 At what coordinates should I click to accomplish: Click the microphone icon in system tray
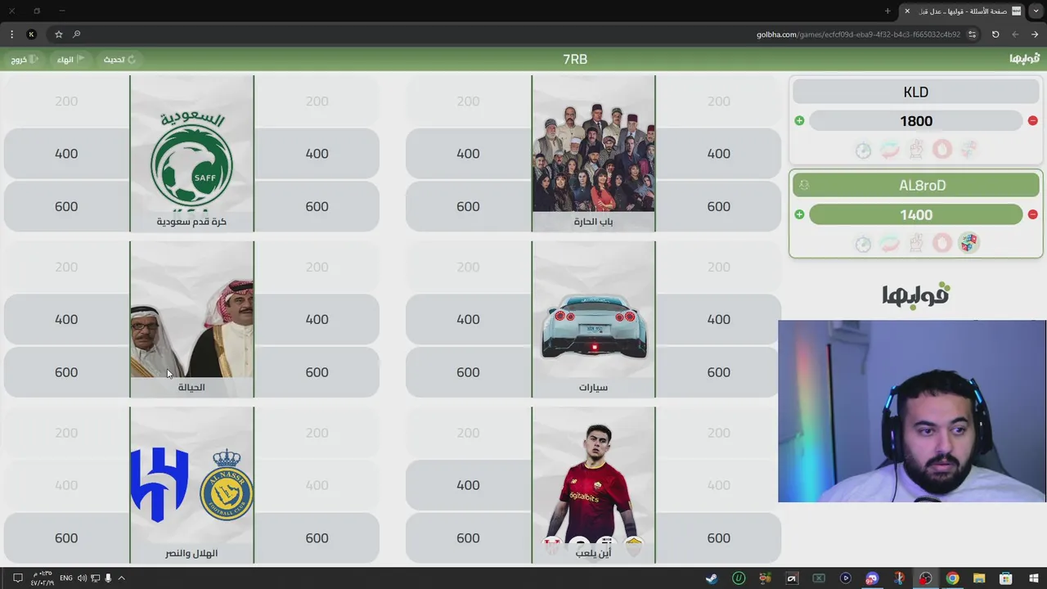(x=108, y=578)
